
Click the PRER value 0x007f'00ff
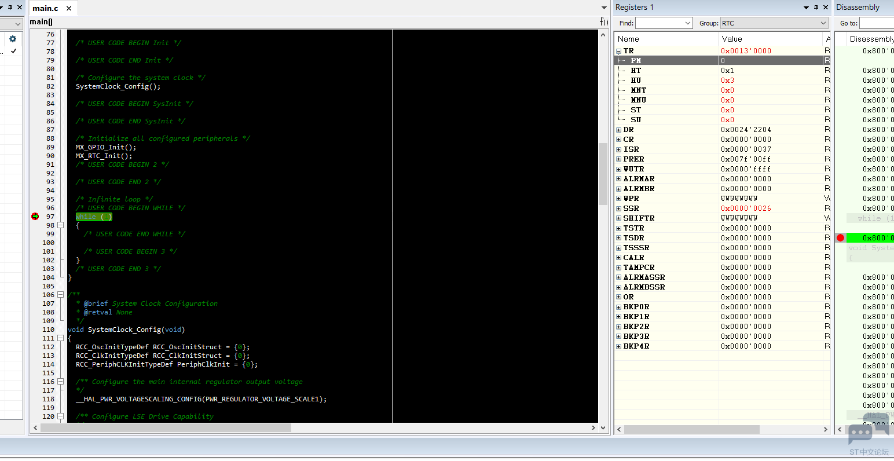(x=746, y=159)
